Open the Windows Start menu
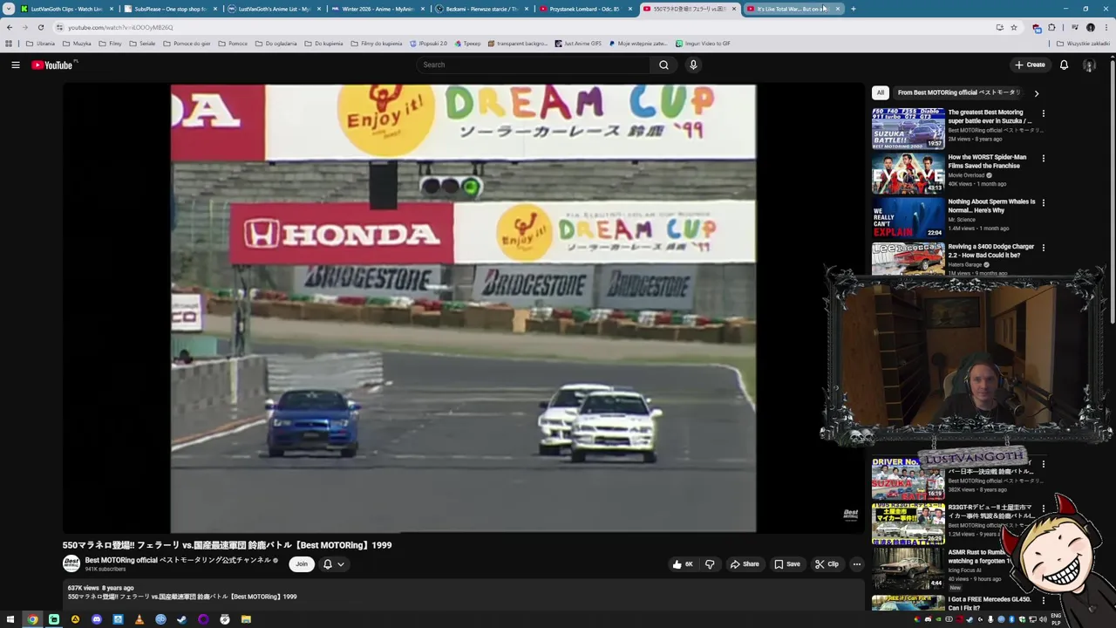1116x628 pixels. click(x=10, y=619)
